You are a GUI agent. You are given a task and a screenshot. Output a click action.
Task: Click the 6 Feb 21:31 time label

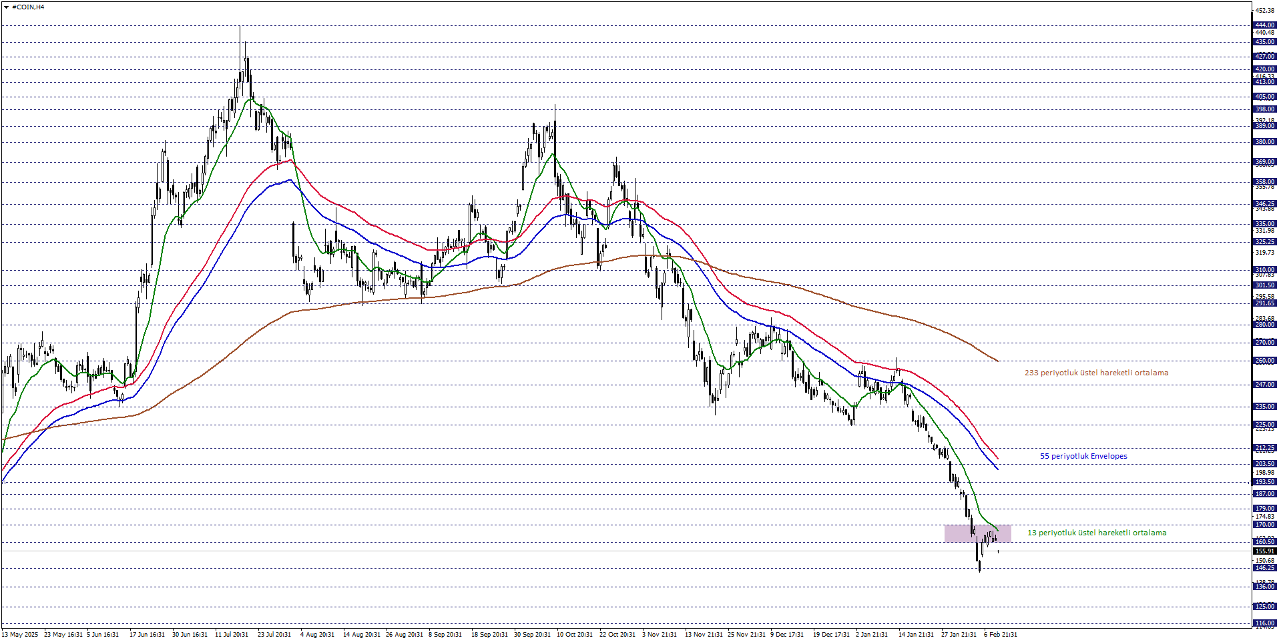(x=1000, y=634)
